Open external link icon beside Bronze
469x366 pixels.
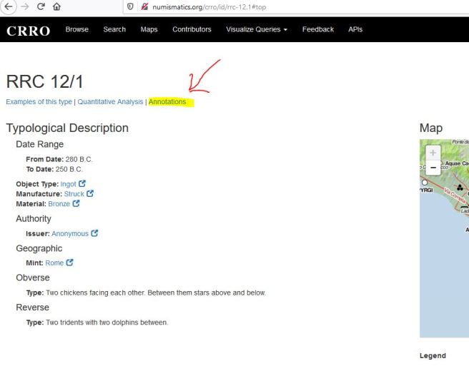click(76, 204)
